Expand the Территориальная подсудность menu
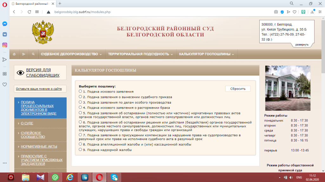 [140, 54]
